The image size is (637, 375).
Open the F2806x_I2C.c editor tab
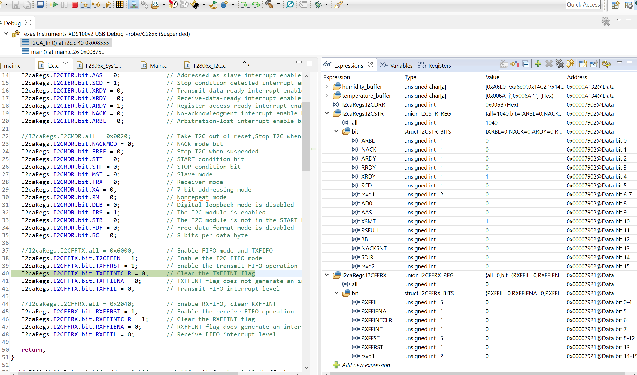209,66
